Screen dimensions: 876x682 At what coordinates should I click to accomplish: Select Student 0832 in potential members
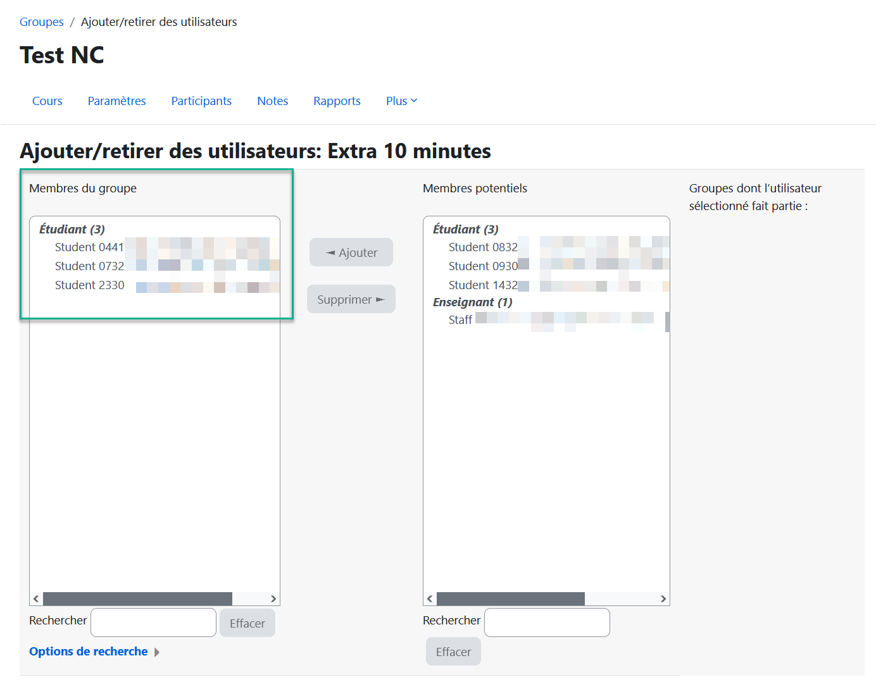(483, 247)
